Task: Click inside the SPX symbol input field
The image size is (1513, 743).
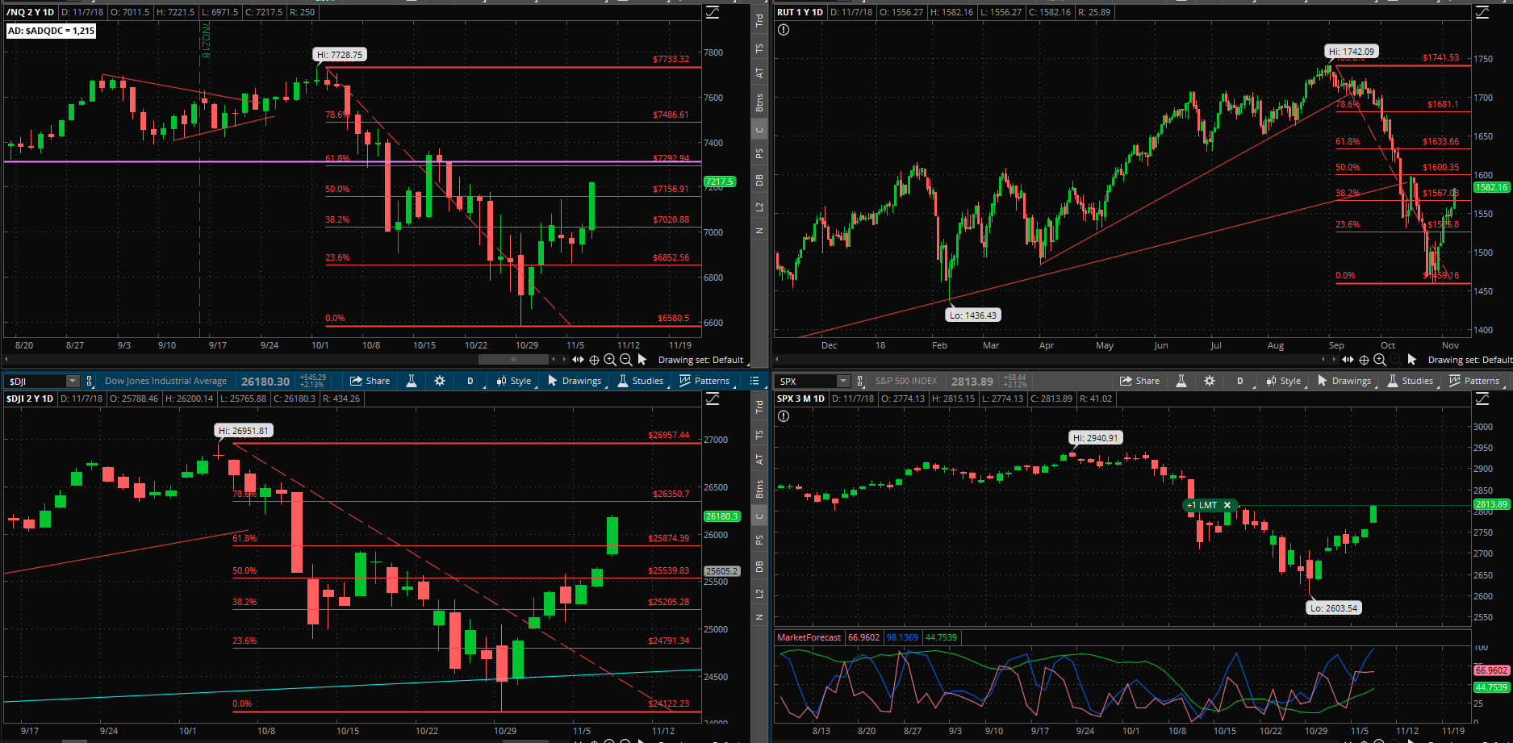Action: [x=805, y=381]
